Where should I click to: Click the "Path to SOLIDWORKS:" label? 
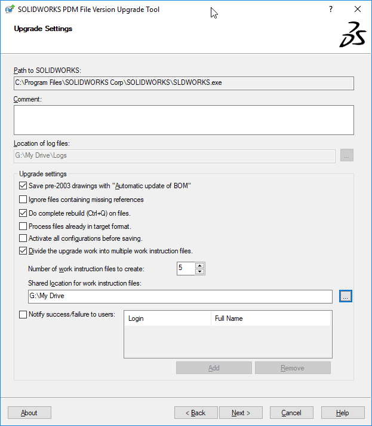point(48,71)
